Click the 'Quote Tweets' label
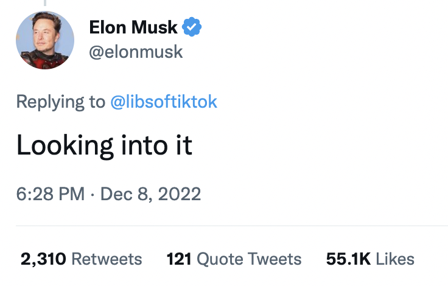 click(249, 259)
